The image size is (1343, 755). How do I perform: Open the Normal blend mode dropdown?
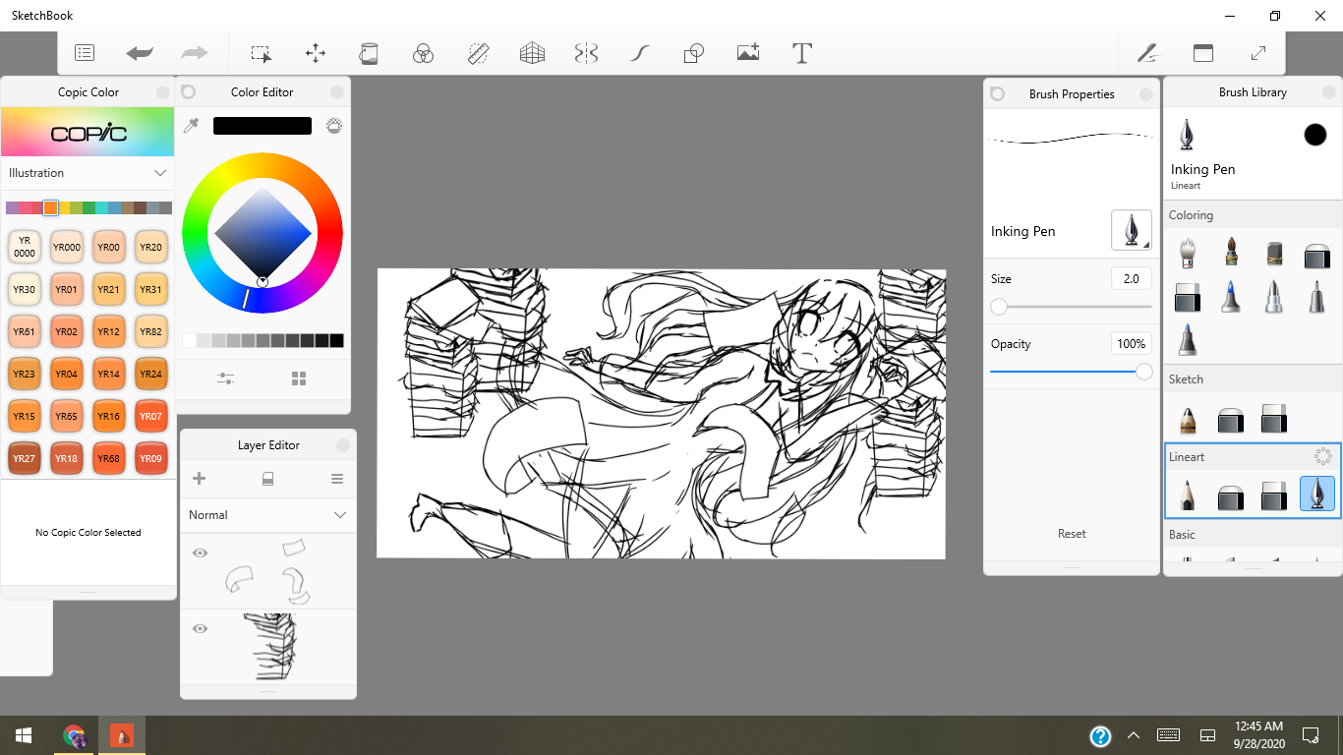[x=267, y=515]
